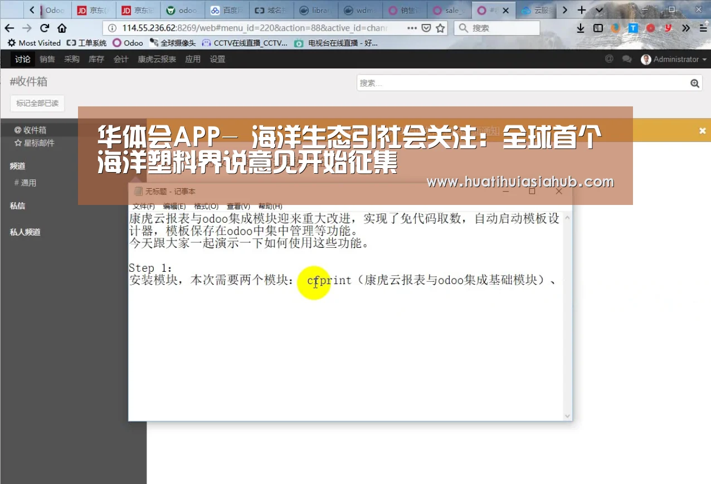This screenshot has height=484, width=711.
Task: Go back with browser back arrow
Action: [9, 28]
